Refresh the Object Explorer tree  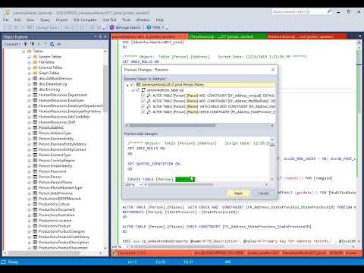coord(52,44)
